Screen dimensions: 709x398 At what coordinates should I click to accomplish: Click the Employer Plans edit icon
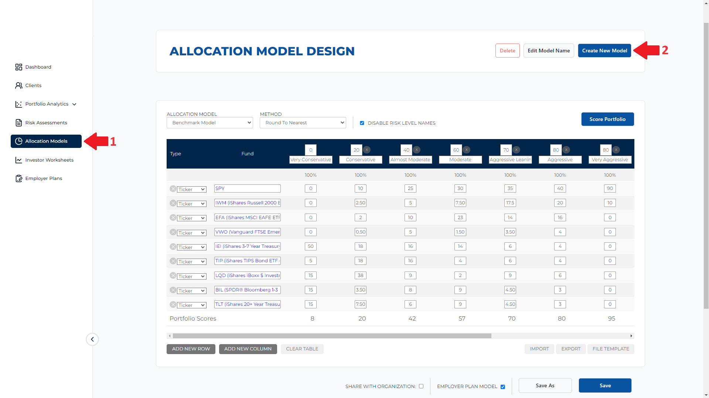click(x=18, y=179)
